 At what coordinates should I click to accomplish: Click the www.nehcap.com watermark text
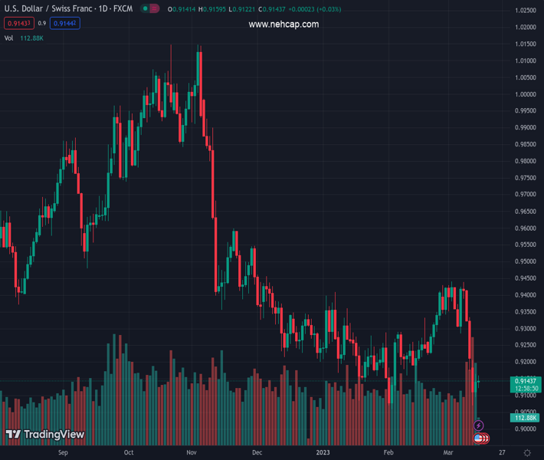283,25
